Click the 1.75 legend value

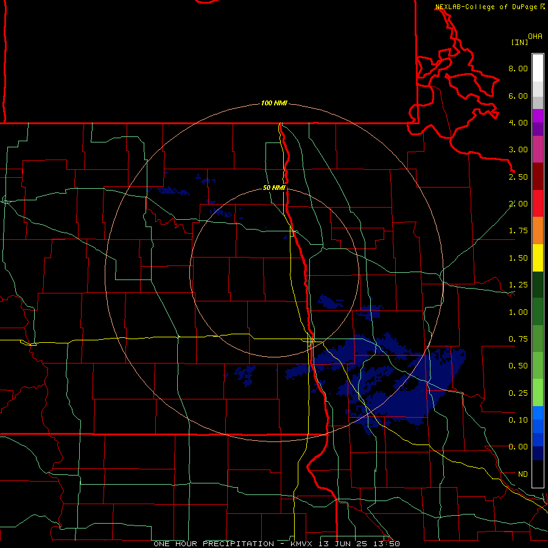(518, 231)
